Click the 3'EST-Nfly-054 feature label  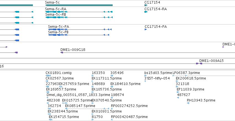pyautogui.click(x=157, y=78)
